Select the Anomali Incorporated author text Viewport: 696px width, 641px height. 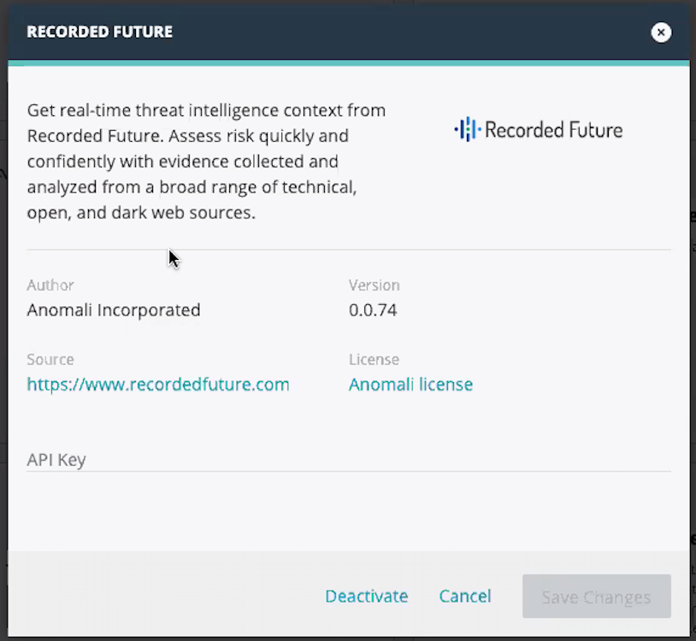click(x=114, y=310)
